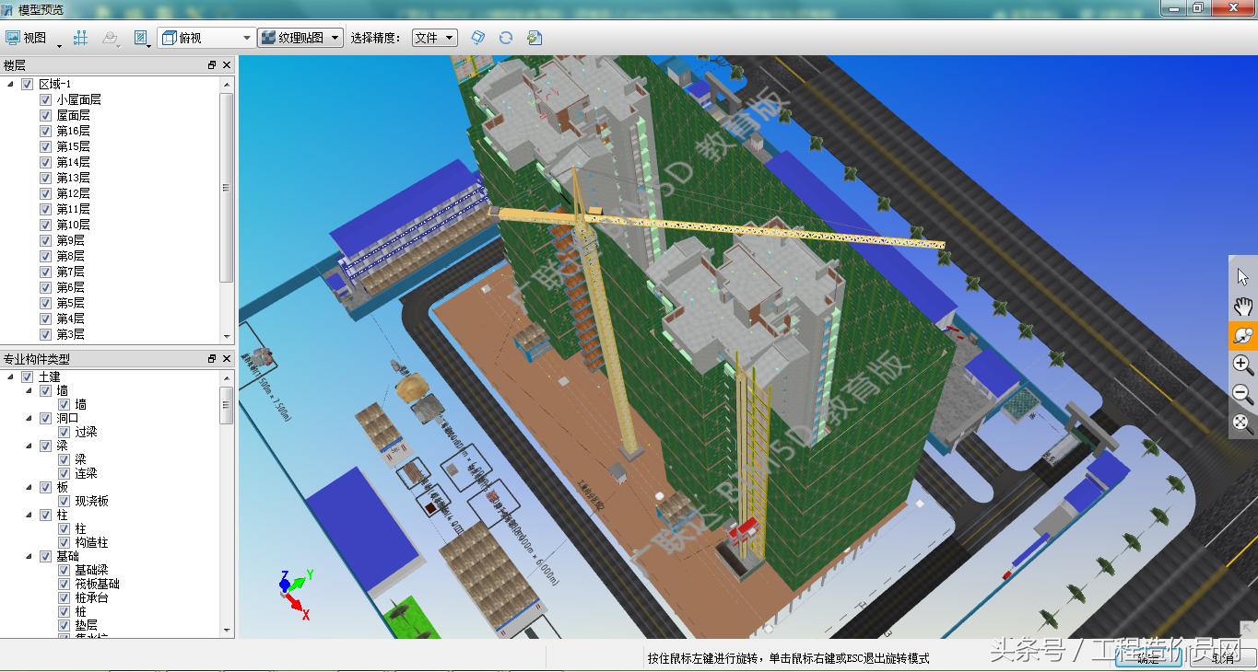Click the zoom in magnifier icon
1258x672 pixels.
pos(1243,365)
